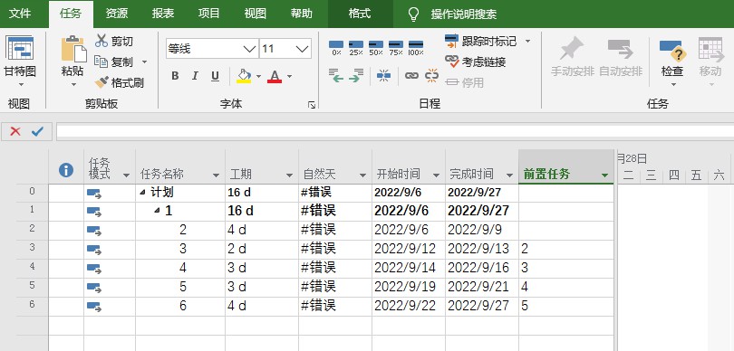The height and width of the screenshot is (351, 734).
Task: Click the formula entry bar
Action: click(x=394, y=132)
